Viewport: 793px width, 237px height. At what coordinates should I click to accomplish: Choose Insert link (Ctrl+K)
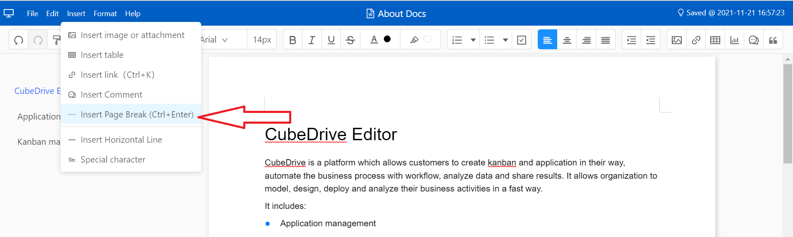coord(131,75)
